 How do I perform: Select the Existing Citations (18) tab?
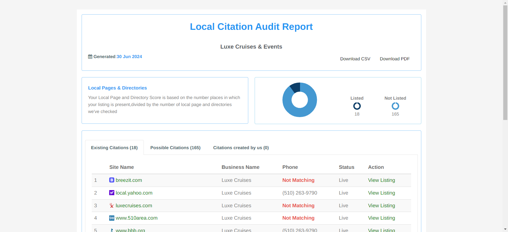114,148
